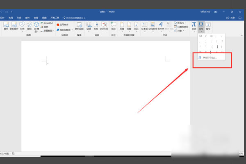This screenshot has height=164, width=246.
Task: Click the office365 account name
Action: pos(205,12)
